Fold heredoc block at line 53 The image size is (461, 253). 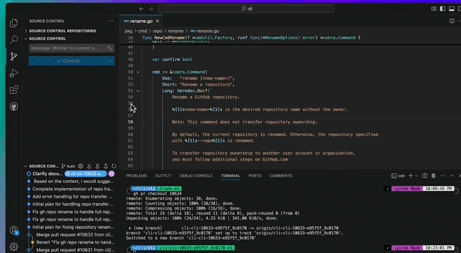pos(138,91)
